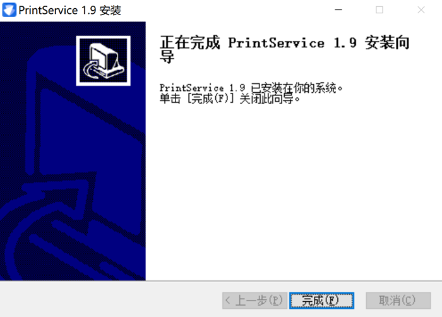Click the PrintService shield icon in title bar
Image resolution: width=442 pixels, height=317 pixels.
9,10
